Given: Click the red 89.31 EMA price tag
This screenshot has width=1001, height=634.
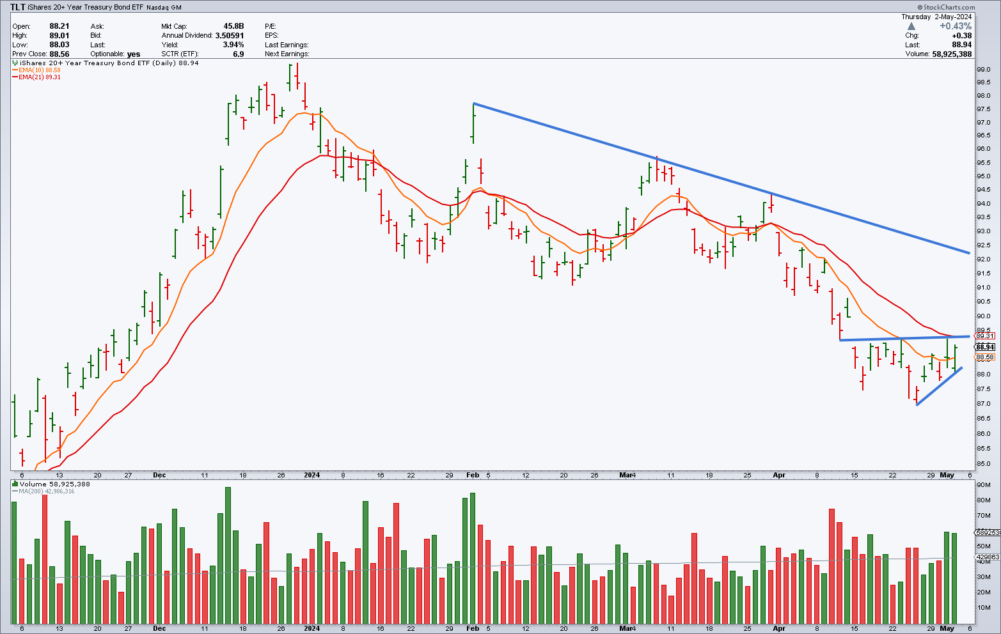Looking at the screenshot, I should coord(984,336).
